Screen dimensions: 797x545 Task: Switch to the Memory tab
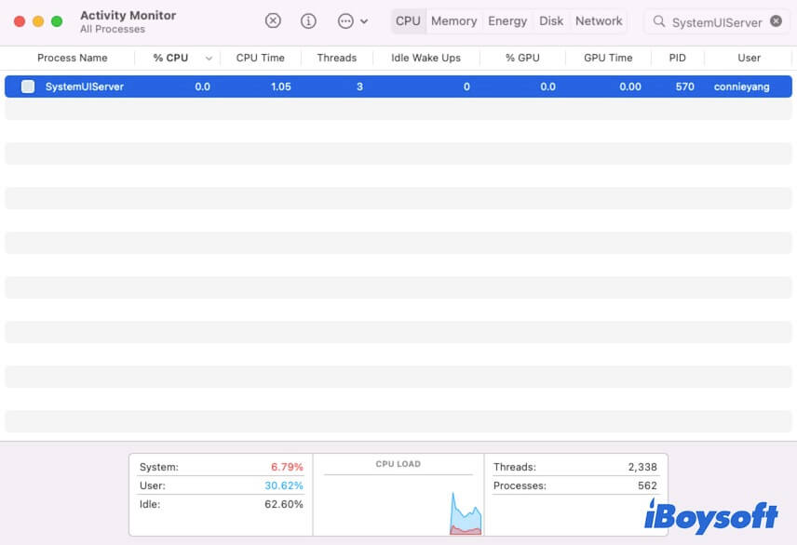[453, 21]
